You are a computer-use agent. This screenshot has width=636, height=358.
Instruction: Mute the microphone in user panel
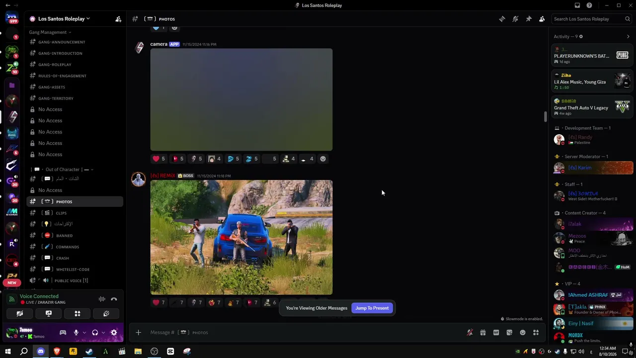[x=76, y=333]
